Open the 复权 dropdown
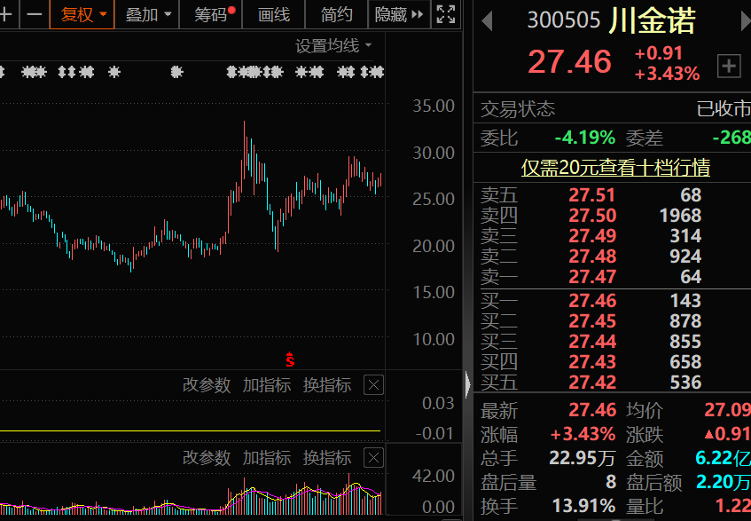The height and width of the screenshot is (521, 751). click(82, 14)
